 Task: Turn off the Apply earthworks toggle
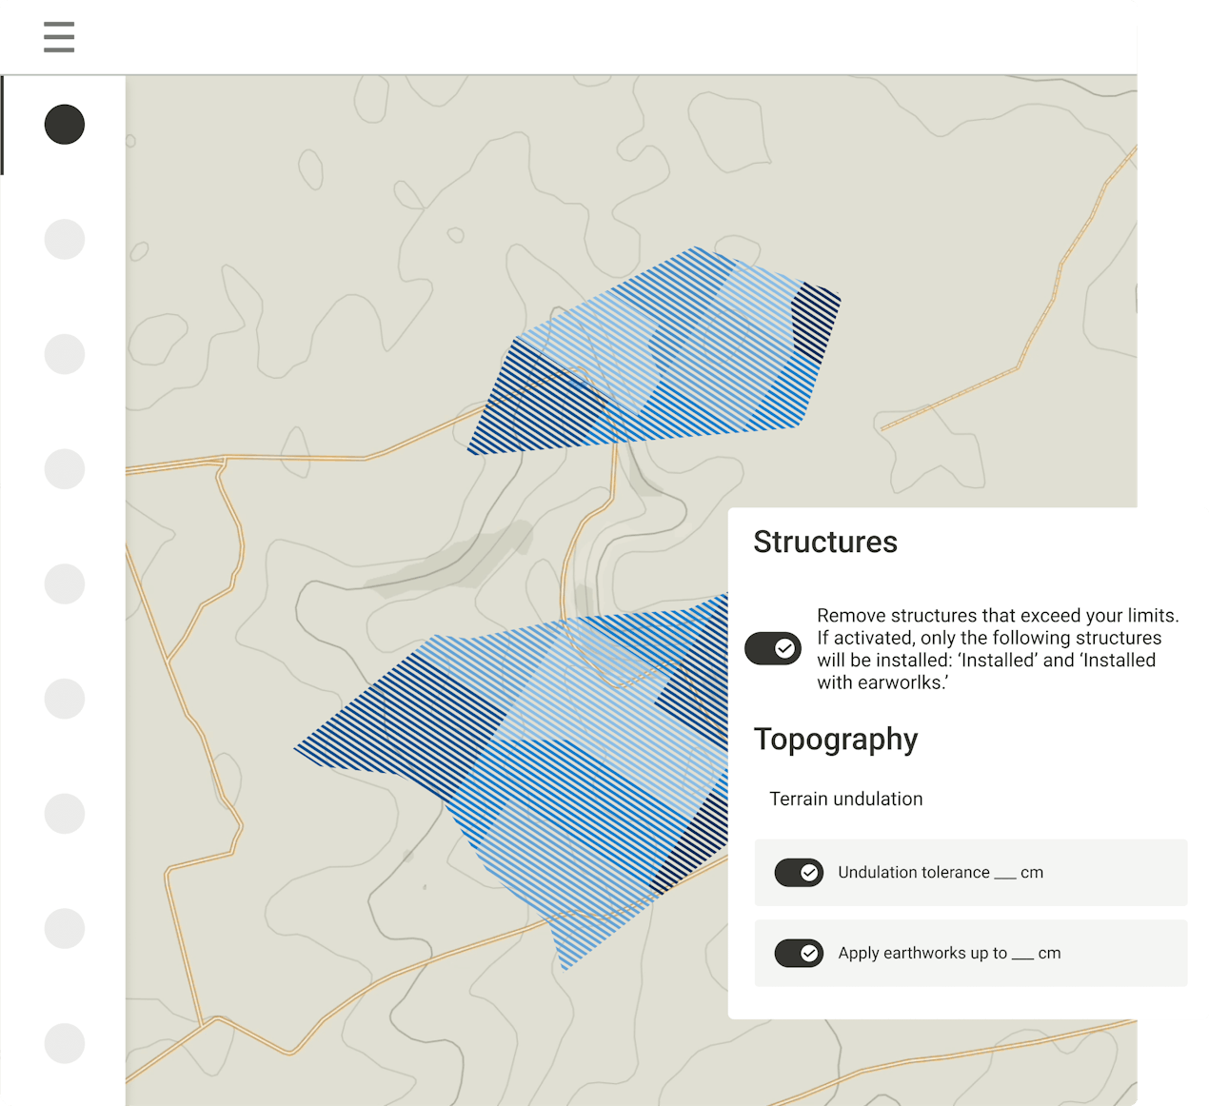(799, 953)
